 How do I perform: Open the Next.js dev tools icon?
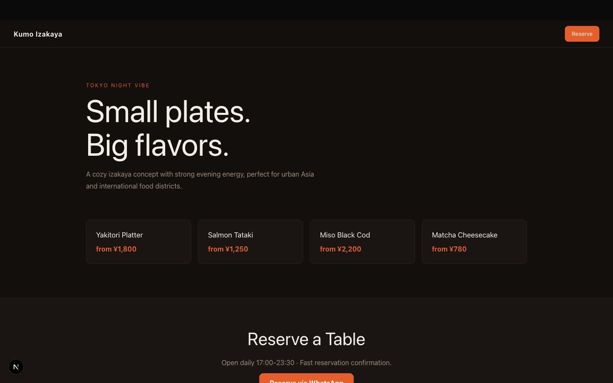click(16, 367)
